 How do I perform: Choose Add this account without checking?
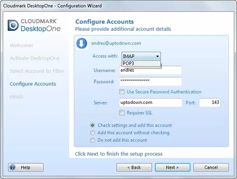(x=92, y=133)
